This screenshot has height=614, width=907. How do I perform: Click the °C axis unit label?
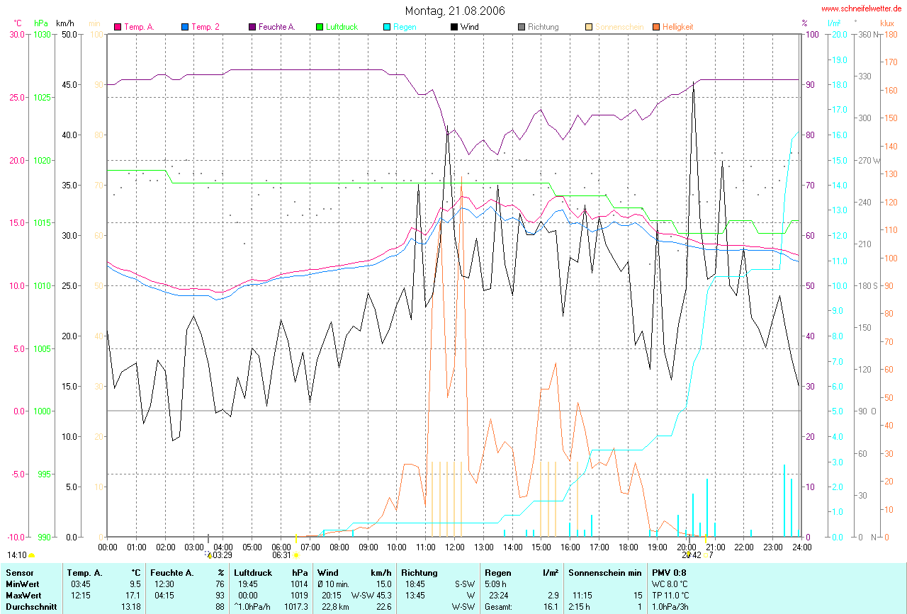(18, 23)
